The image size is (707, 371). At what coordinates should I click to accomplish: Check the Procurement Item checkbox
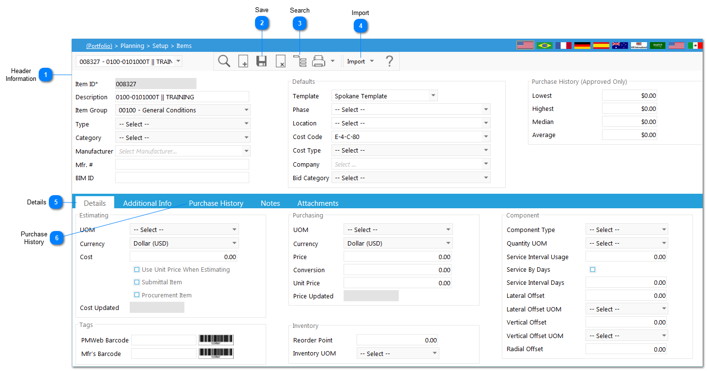(x=137, y=295)
